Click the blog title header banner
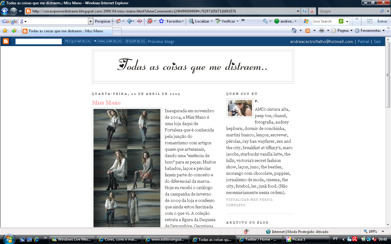 (193, 66)
